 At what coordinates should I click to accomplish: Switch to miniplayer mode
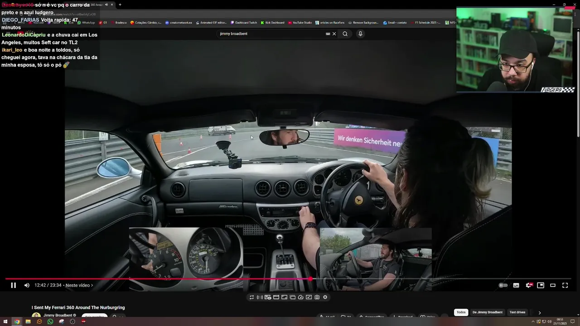click(541, 285)
